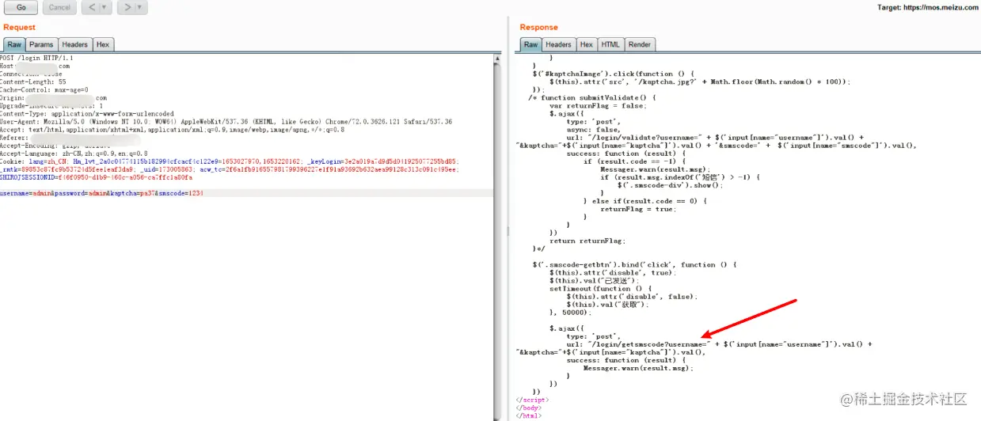Viewport: 981px width, 421px height.
Task: Click the Accept-Language zh-CN header line
Action: click(x=74, y=154)
